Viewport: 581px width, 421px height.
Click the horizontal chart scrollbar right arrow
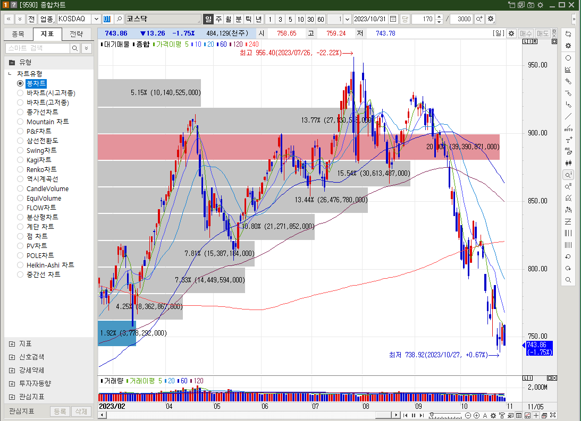pyautogui.click(x=397, y=415)
